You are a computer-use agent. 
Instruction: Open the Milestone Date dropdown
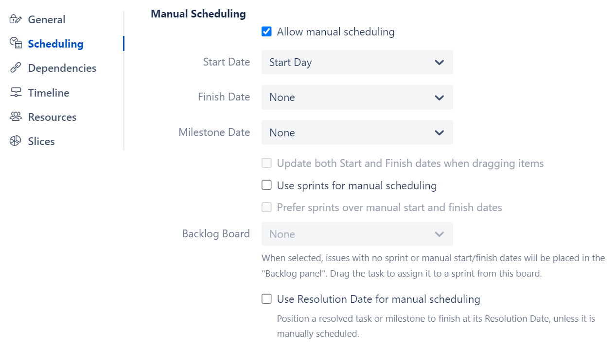pos(357,132)
